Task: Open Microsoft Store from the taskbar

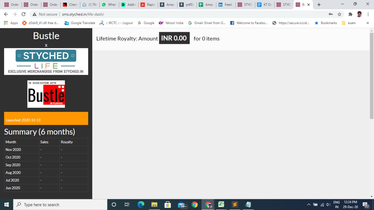Action: pyautogui.click(x=168, y=204)
